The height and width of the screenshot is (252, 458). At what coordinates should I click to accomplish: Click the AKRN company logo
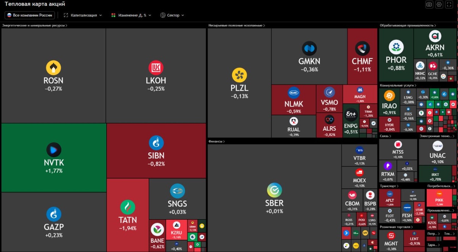coord(435,37)
